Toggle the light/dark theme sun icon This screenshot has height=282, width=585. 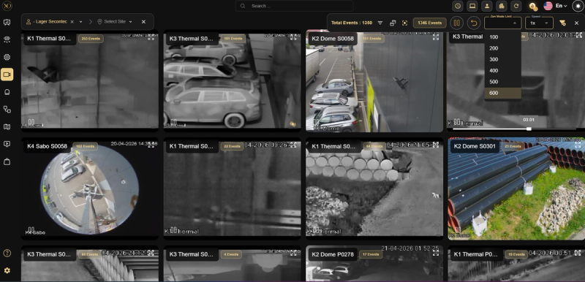[x=578, y=6]
